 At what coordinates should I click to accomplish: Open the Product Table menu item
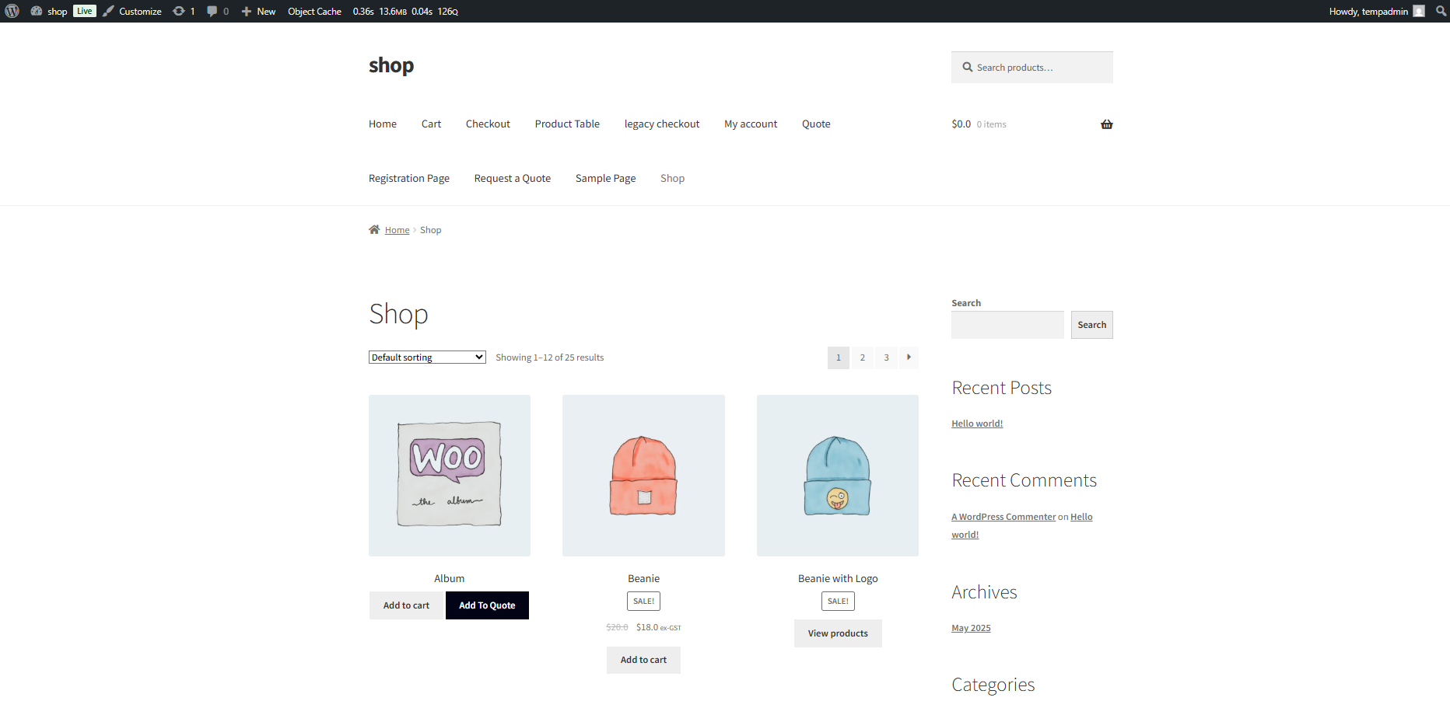567,124
